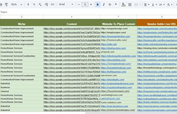Open the copadosrefugiados.com website link
This screenshot has width=177, height=114.
pyautogui.click(x=116, y=88)
